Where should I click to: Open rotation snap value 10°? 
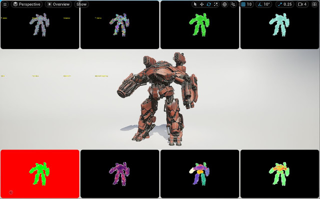(266, 4)
